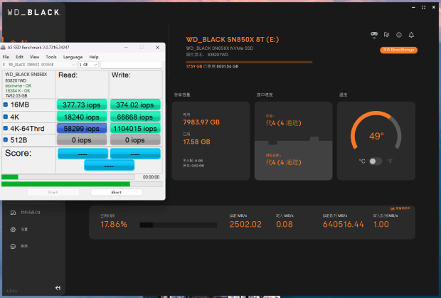Click the upper green test progress bar
The width and height of the screenshot is (441, 298).
tap(68, 177)
